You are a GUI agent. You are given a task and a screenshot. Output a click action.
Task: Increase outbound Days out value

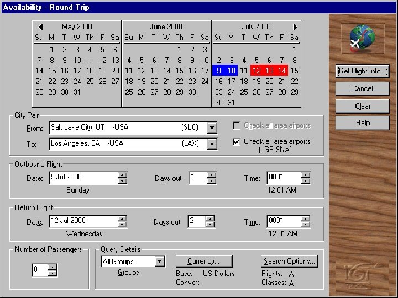pyautogui.click(x=211, y=175)
